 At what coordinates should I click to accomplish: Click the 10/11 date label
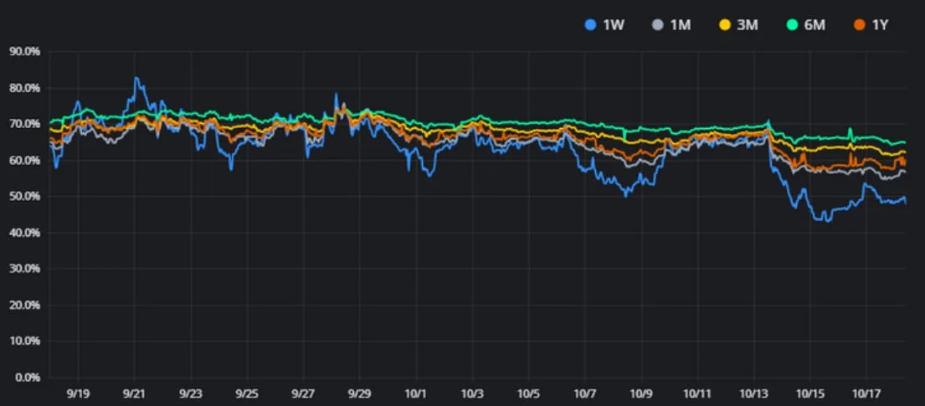[x=697, y=393]
